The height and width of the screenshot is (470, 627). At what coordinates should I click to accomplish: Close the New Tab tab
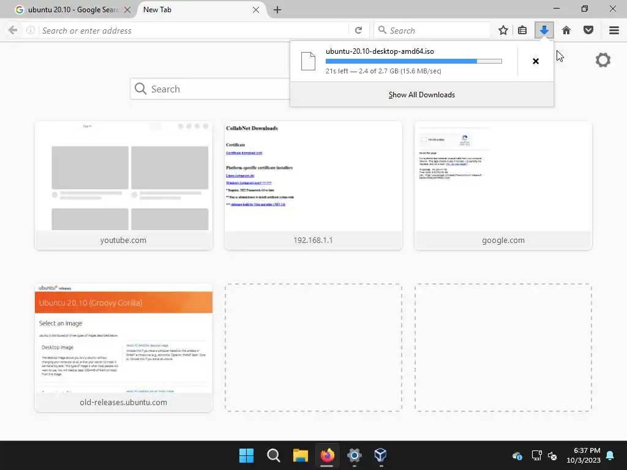256,10
